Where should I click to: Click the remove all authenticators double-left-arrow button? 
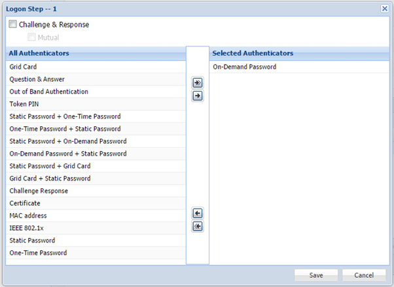coord(198,226)
